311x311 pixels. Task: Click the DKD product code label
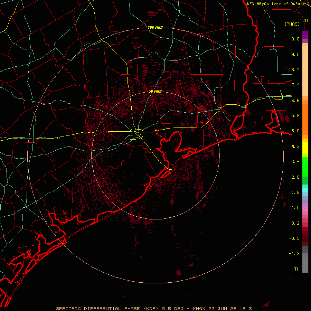click(x=303, y=21)
